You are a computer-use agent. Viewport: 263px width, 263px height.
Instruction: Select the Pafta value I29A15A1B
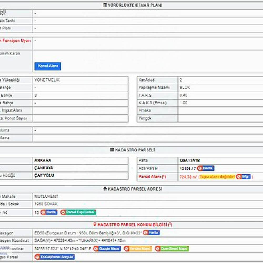coord(190,160)
